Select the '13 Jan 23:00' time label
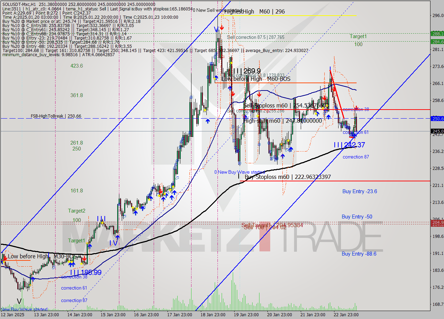Image resolution: width=444 pixels, height=319 pixels. click(46, 315)
